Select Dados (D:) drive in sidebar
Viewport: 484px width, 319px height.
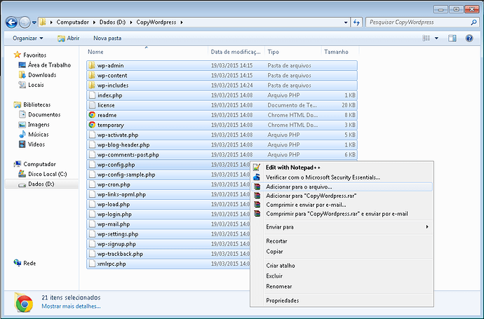click(x=41, y=184)
